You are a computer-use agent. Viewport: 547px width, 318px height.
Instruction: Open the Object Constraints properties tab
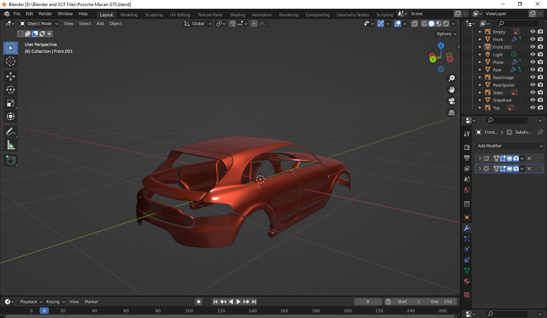click(x=467, y=260)
